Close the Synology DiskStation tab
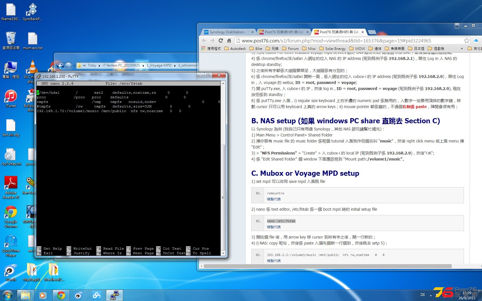The width and height of the screenshot is (482, 301). (x=252, y=32)
